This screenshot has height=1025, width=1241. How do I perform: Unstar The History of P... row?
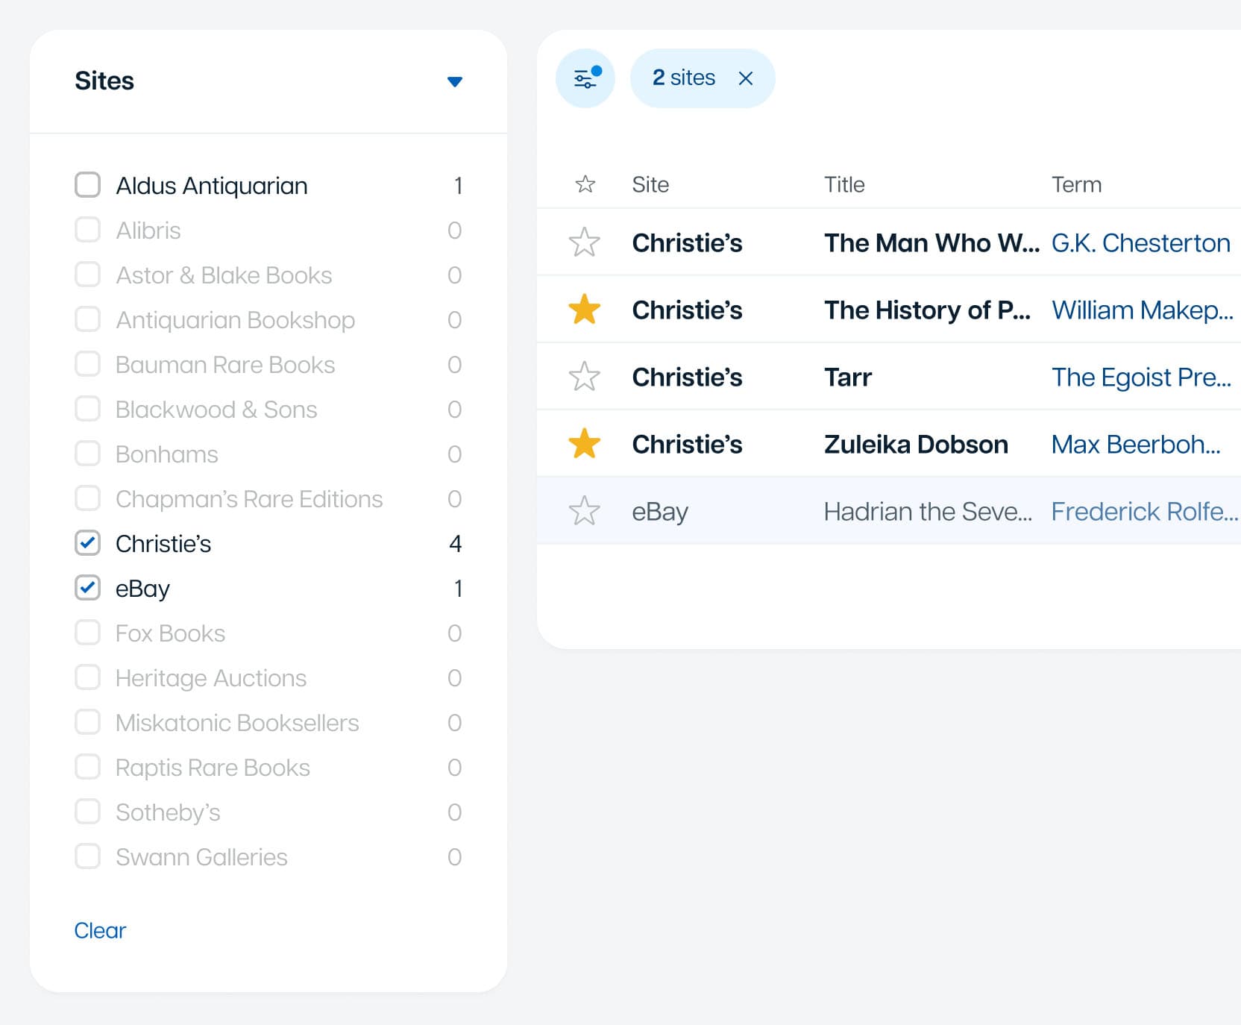pyautogui.click(x=585, y=310)
